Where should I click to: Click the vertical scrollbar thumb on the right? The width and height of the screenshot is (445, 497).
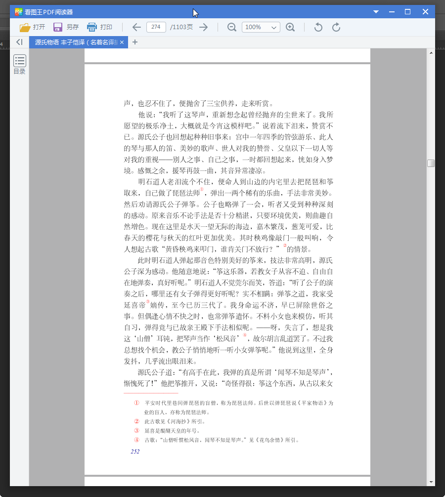click(430, 162)
